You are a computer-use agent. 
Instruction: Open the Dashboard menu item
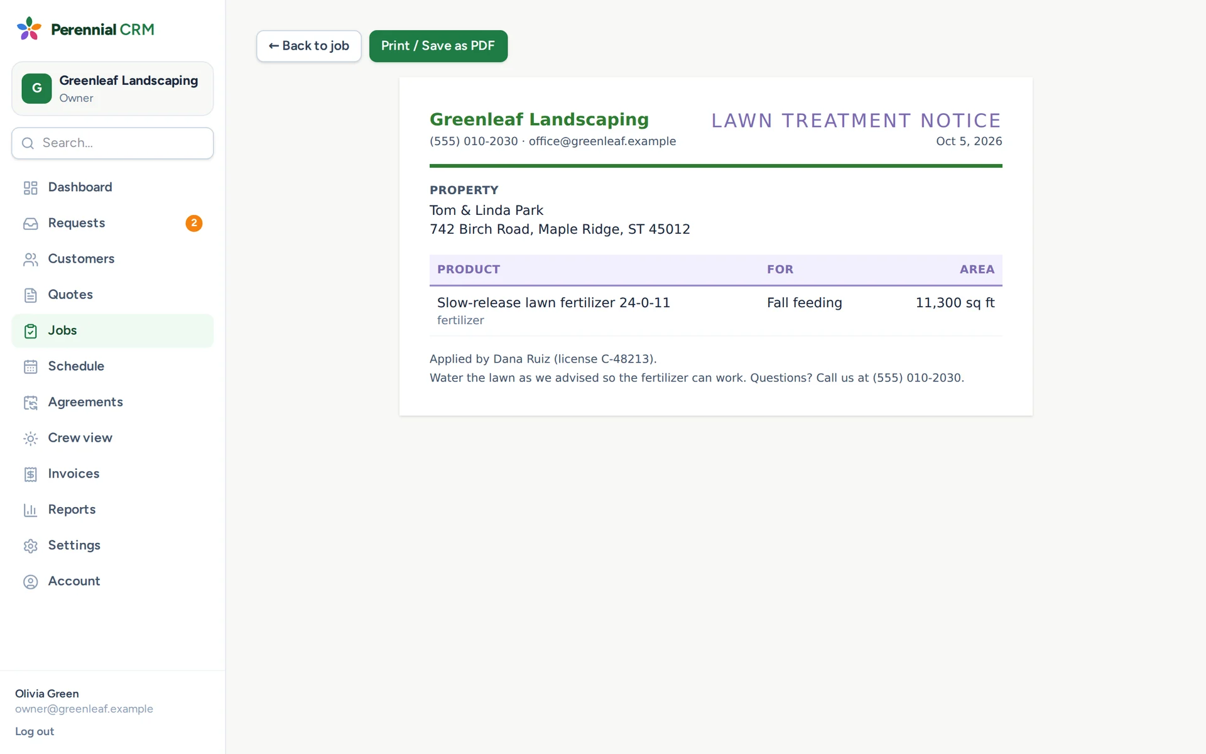(x=112, y=187)
